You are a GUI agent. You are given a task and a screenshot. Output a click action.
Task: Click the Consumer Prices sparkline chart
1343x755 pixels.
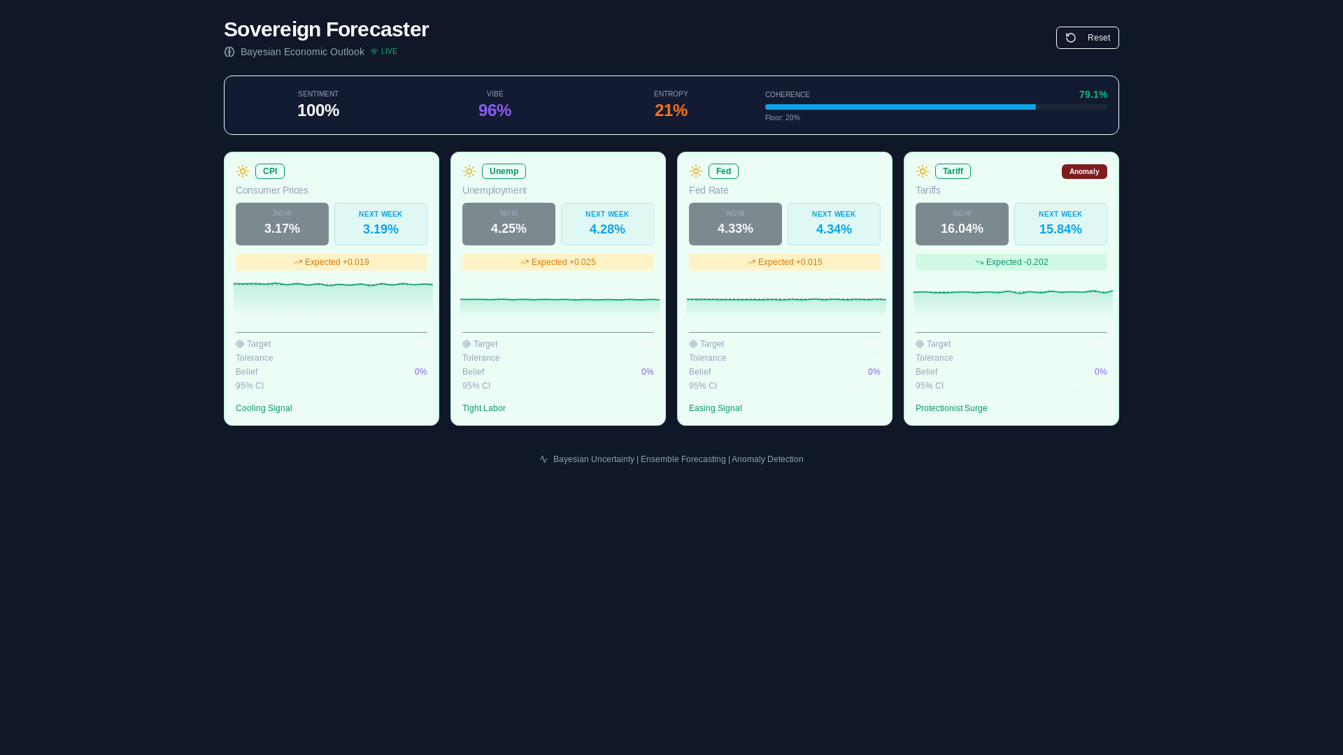[333, 302]
